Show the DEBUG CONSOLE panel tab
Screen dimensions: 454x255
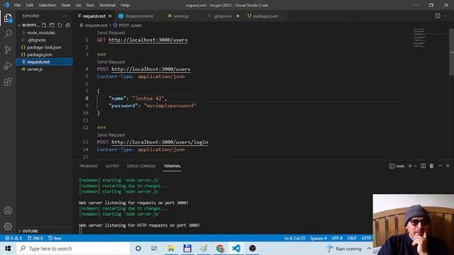[x=141, y=166]
